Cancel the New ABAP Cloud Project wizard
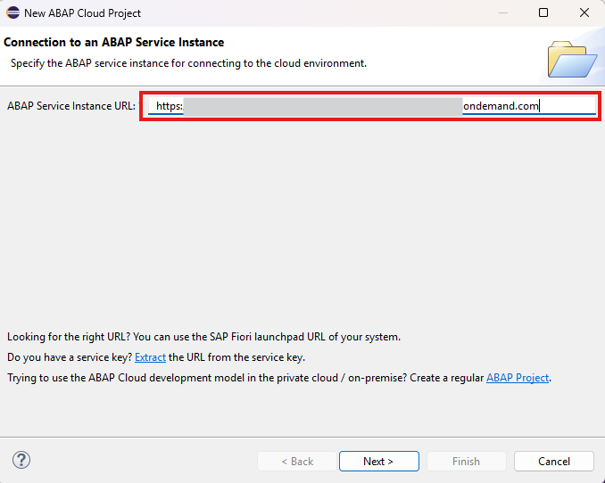This screenshot has width=605, height=483. click(553, 461)
